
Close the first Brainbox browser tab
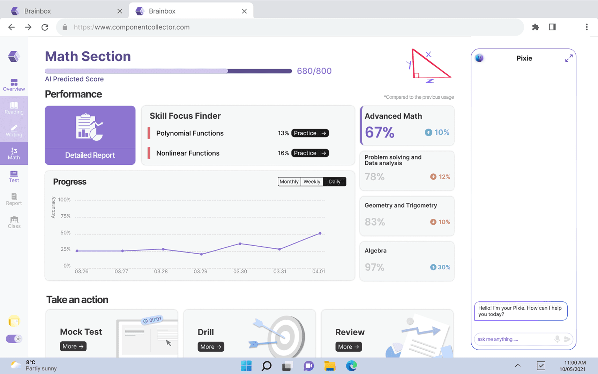(120, 11)
